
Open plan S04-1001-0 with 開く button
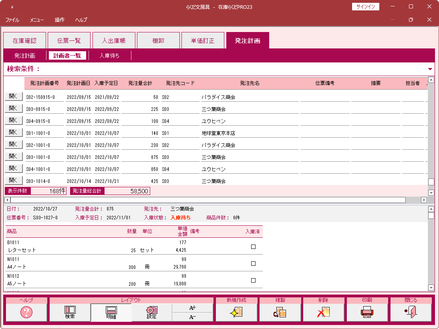(14, 169)
